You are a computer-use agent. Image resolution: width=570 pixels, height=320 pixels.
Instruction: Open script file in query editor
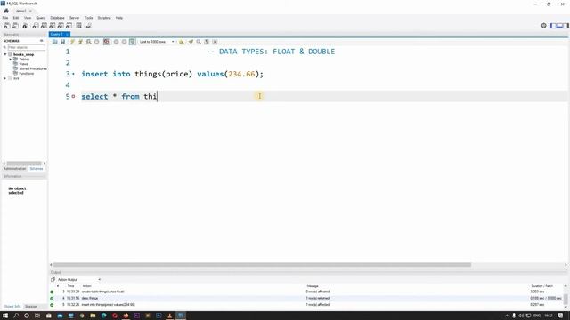pos(55,42)
